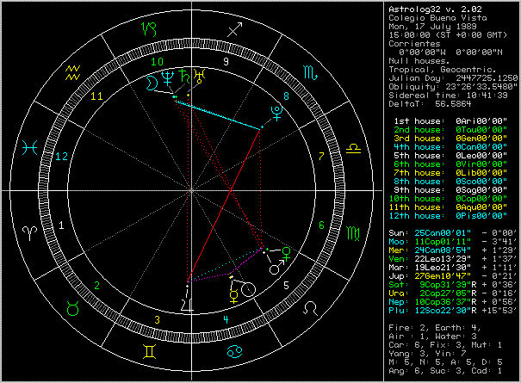Click the Obliquity value line
Image resolution: width=521 pixels, height=383 pixels.
tap(453, 87)
